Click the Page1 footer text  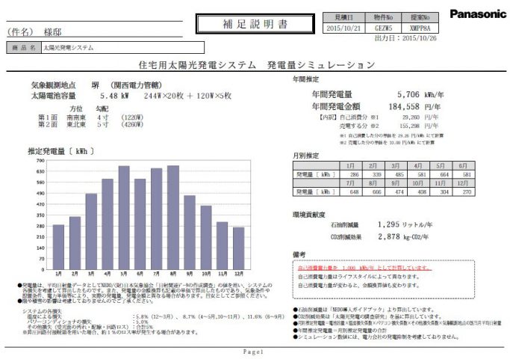point(253,352)
